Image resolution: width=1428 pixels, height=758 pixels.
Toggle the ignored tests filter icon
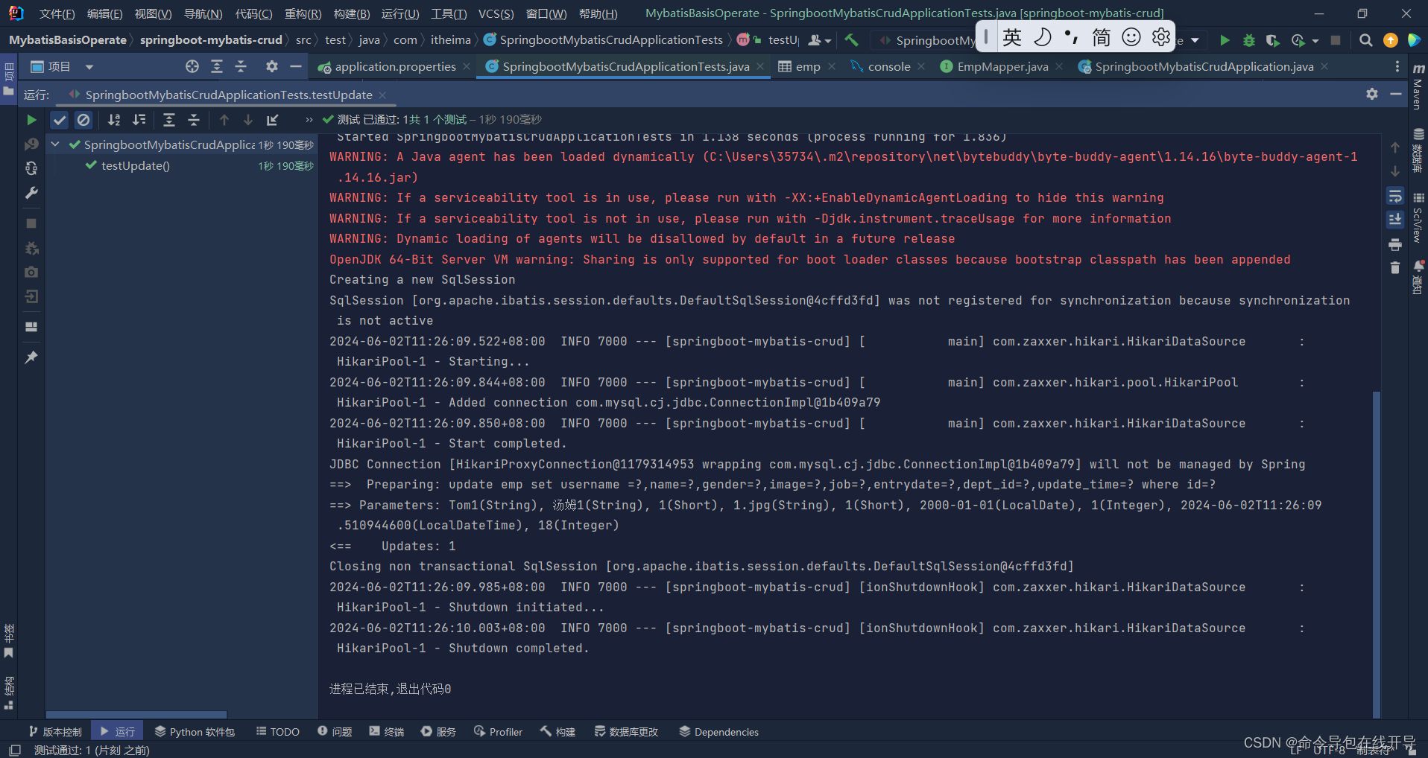point(83,120)
